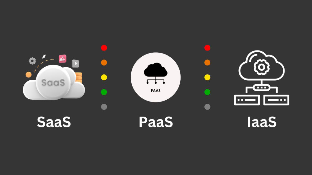This screenshot has width=312, height=175.
Task: Click the orange coin stack behind SaaS cloud
Action: [79, 78]
